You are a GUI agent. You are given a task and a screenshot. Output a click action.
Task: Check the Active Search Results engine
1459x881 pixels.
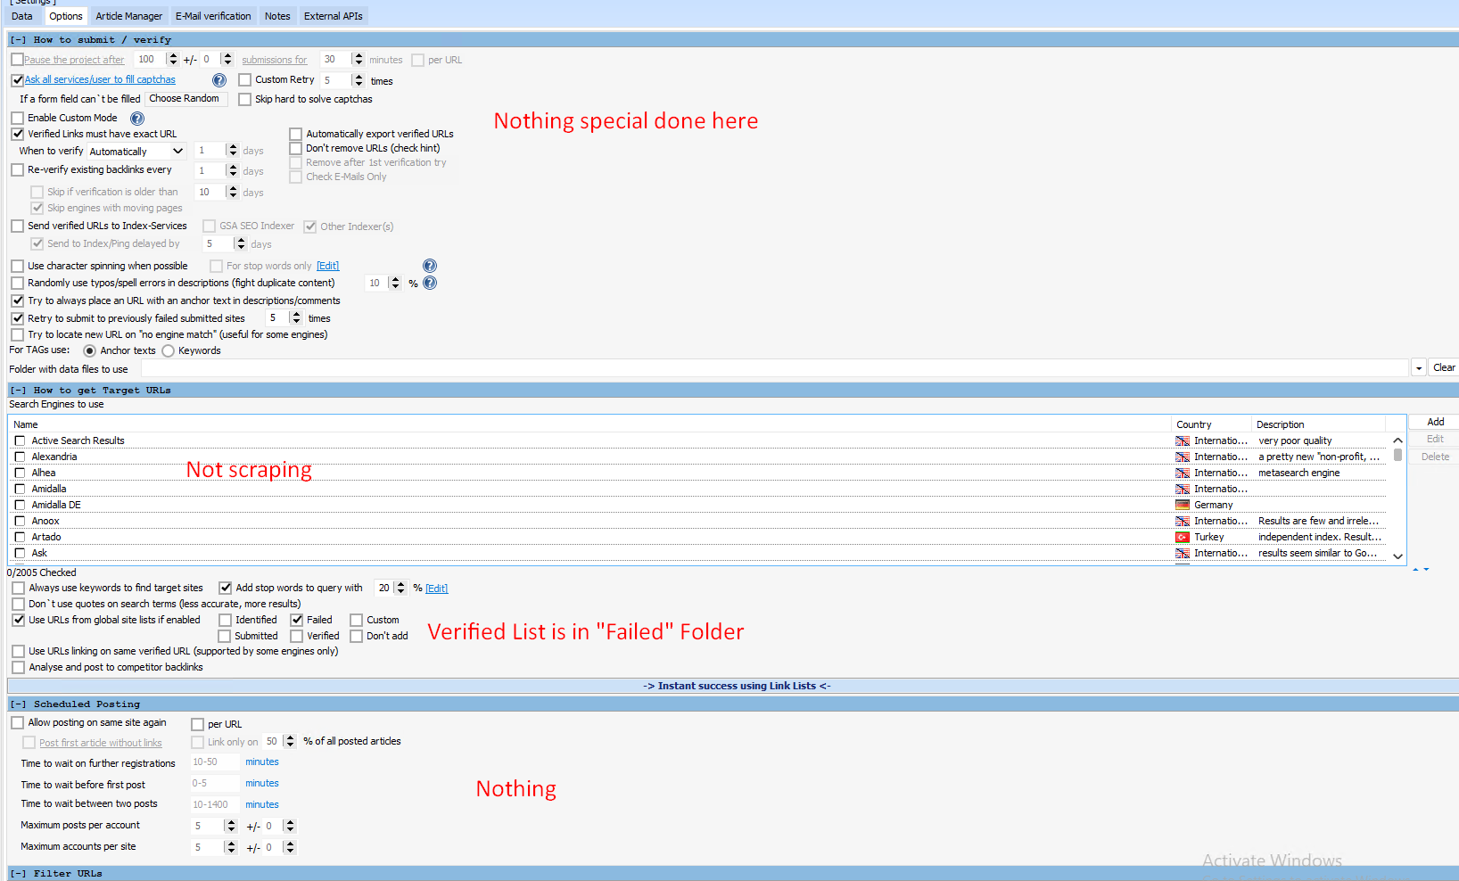pos(20,441)
